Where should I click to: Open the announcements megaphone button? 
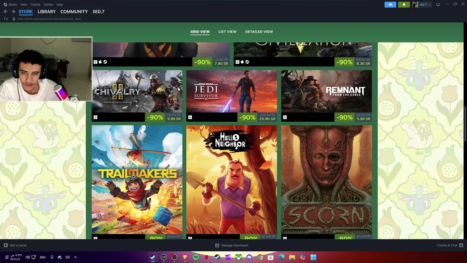[x=390, y=4]
